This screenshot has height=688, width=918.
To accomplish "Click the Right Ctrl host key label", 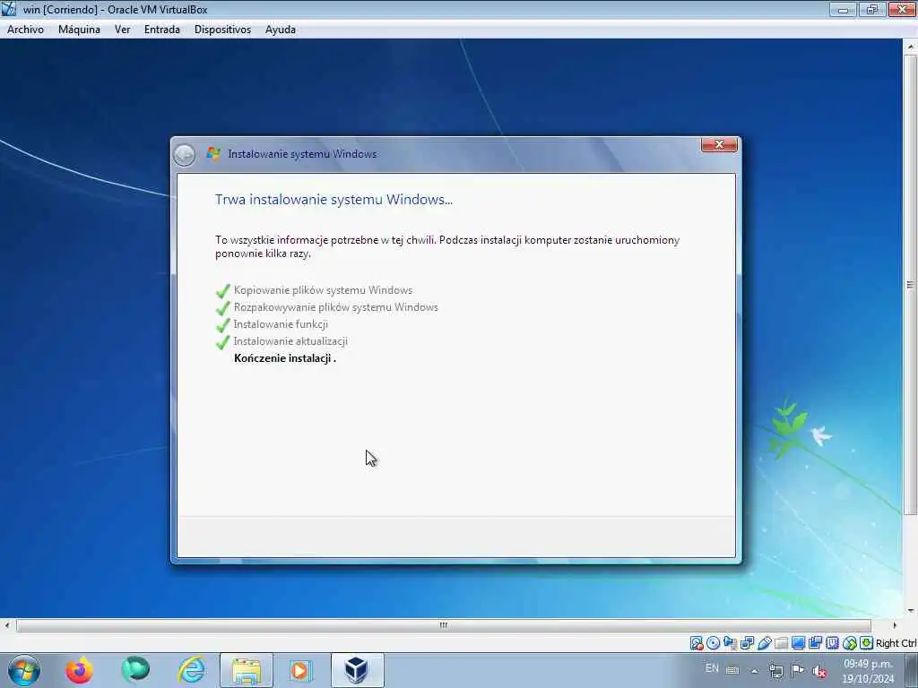I will (x=896, y=643).
